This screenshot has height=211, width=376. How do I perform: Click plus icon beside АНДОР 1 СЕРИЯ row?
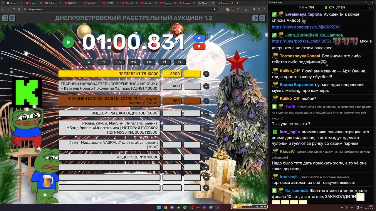coord(206,157)
